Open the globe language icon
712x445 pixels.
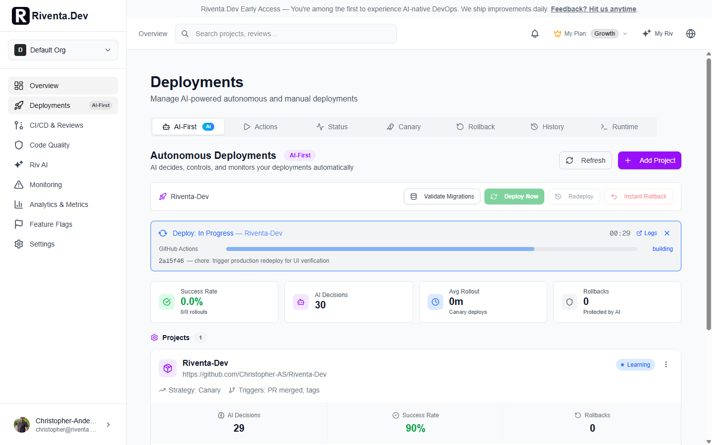(x=691, y=34)
